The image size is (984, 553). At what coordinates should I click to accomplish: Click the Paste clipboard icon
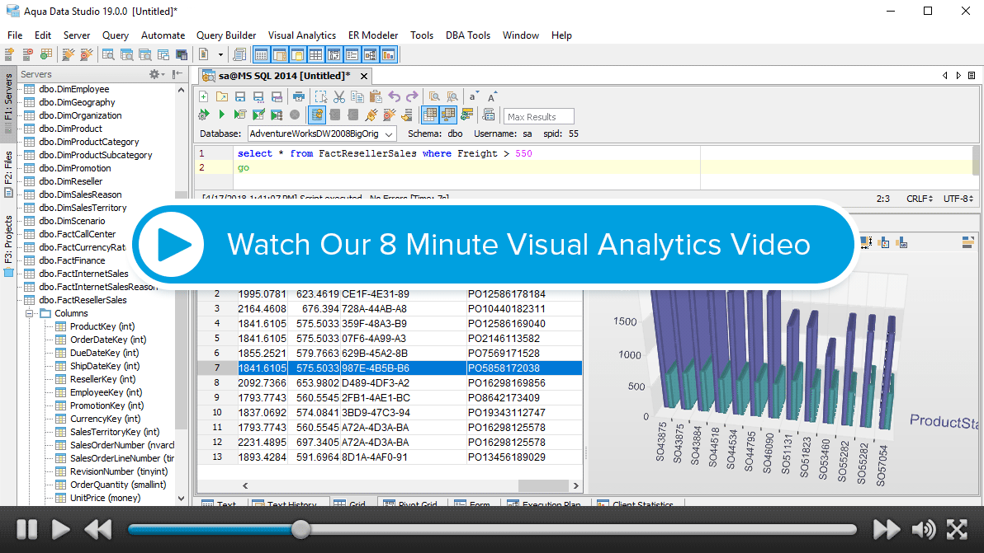click(x=376, y=96)
